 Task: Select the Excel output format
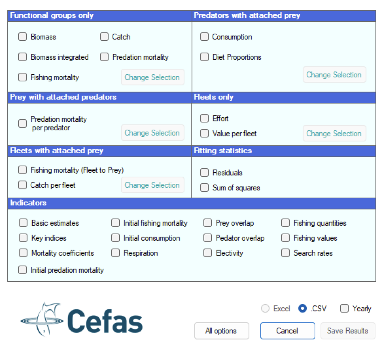pos(265,308)
